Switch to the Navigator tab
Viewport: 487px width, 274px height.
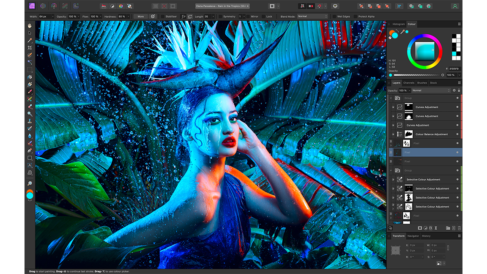pos(413,236)
